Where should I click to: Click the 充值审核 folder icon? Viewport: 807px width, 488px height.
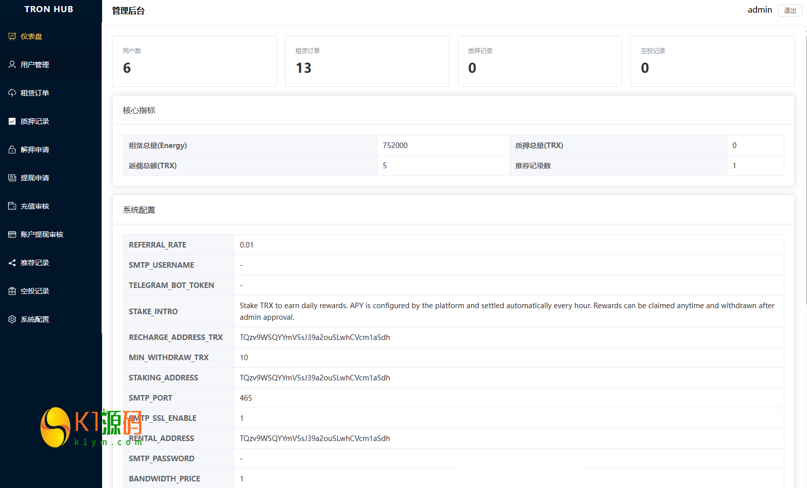[12, 206]
